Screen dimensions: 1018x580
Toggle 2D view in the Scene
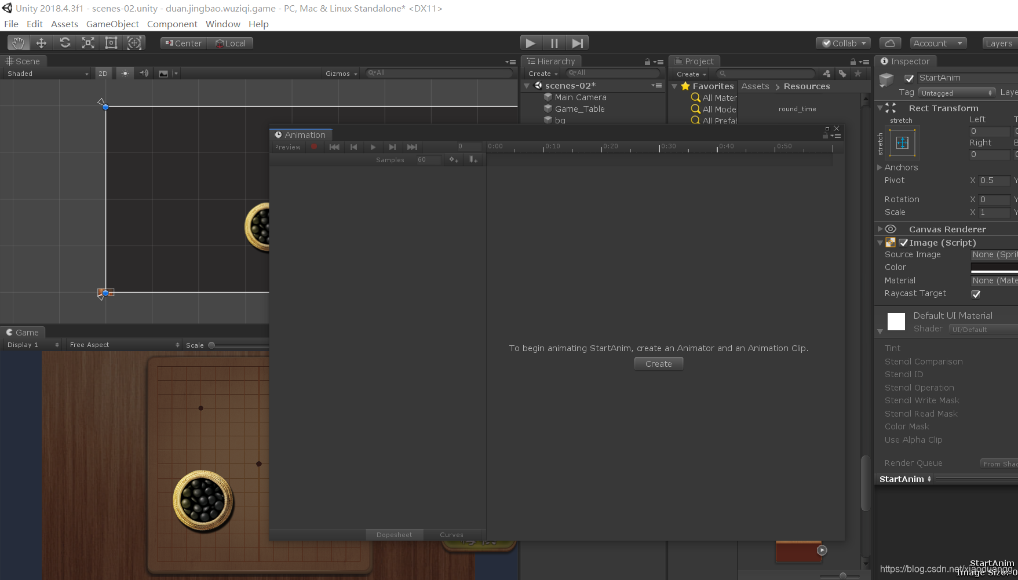(x=103, y=74)
